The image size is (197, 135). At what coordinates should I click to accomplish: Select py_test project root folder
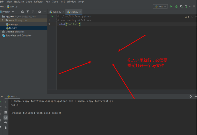tap(24, 17)
